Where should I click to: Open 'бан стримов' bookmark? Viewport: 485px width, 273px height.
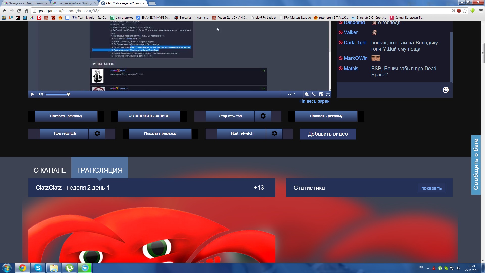point(122,18)
